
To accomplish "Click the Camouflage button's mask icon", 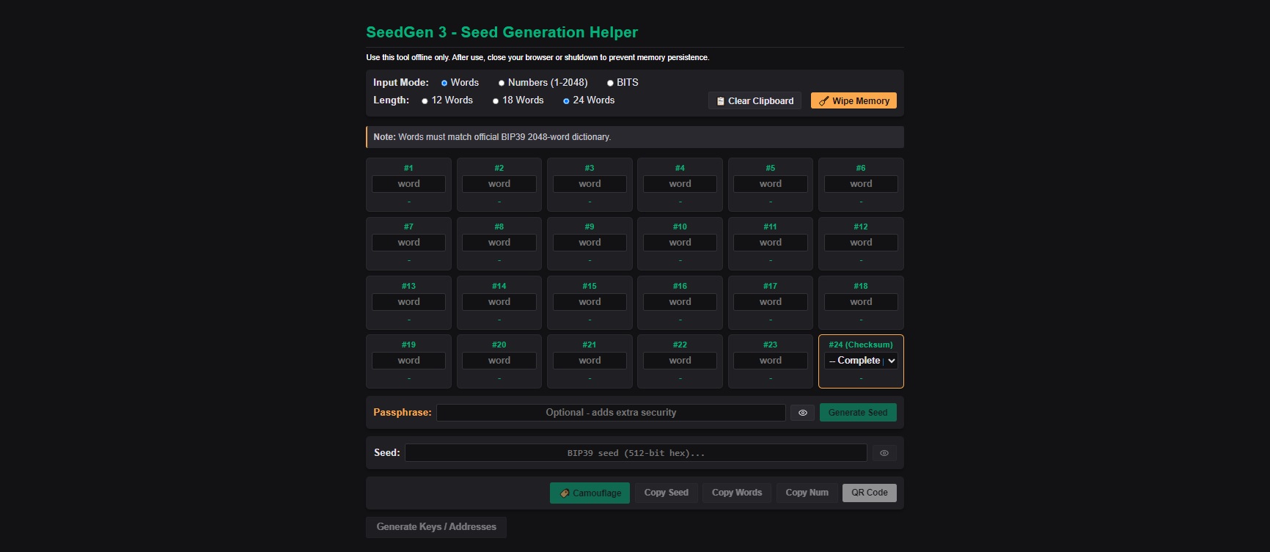I will pos(565,493).
